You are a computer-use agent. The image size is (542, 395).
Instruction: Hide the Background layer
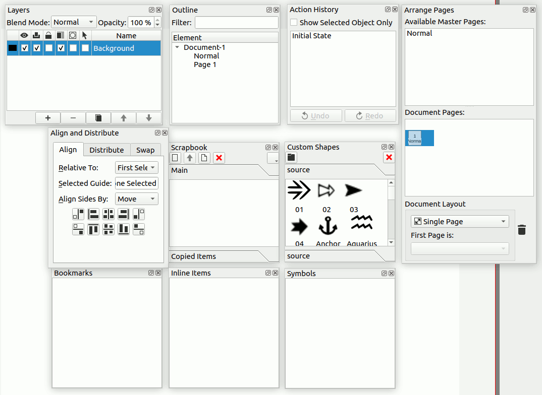coord(25,48)
